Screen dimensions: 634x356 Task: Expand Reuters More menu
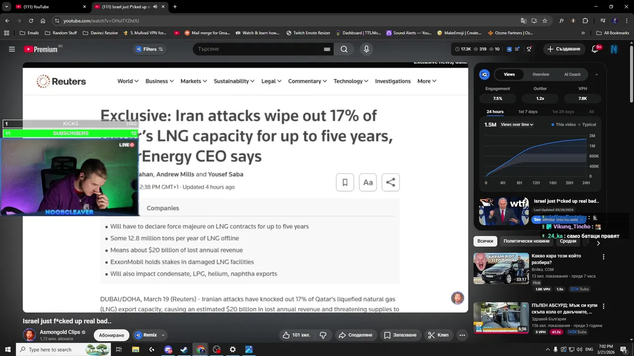tap(427, 81)
